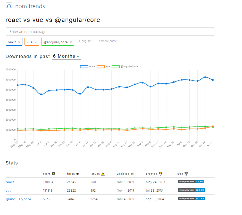Image resolution: width=242 pixels, height=215 pixels.
Task: Click the react Jun 2 low data point
Action: click(41, 94)
